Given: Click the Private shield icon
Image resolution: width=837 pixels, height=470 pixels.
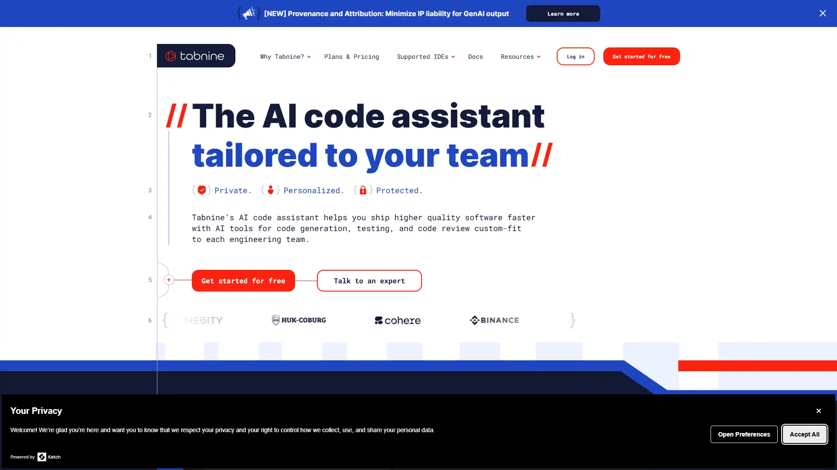Looking at the screenshot, I should (201, 191).
